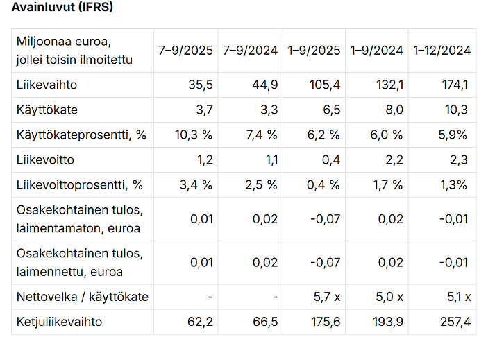Select the Nettovelka / käyttökate row label

(x=83, y=297)
